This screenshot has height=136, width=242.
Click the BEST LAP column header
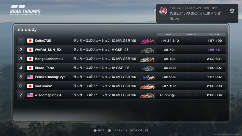pyautogui.click(x=214, y=34)
